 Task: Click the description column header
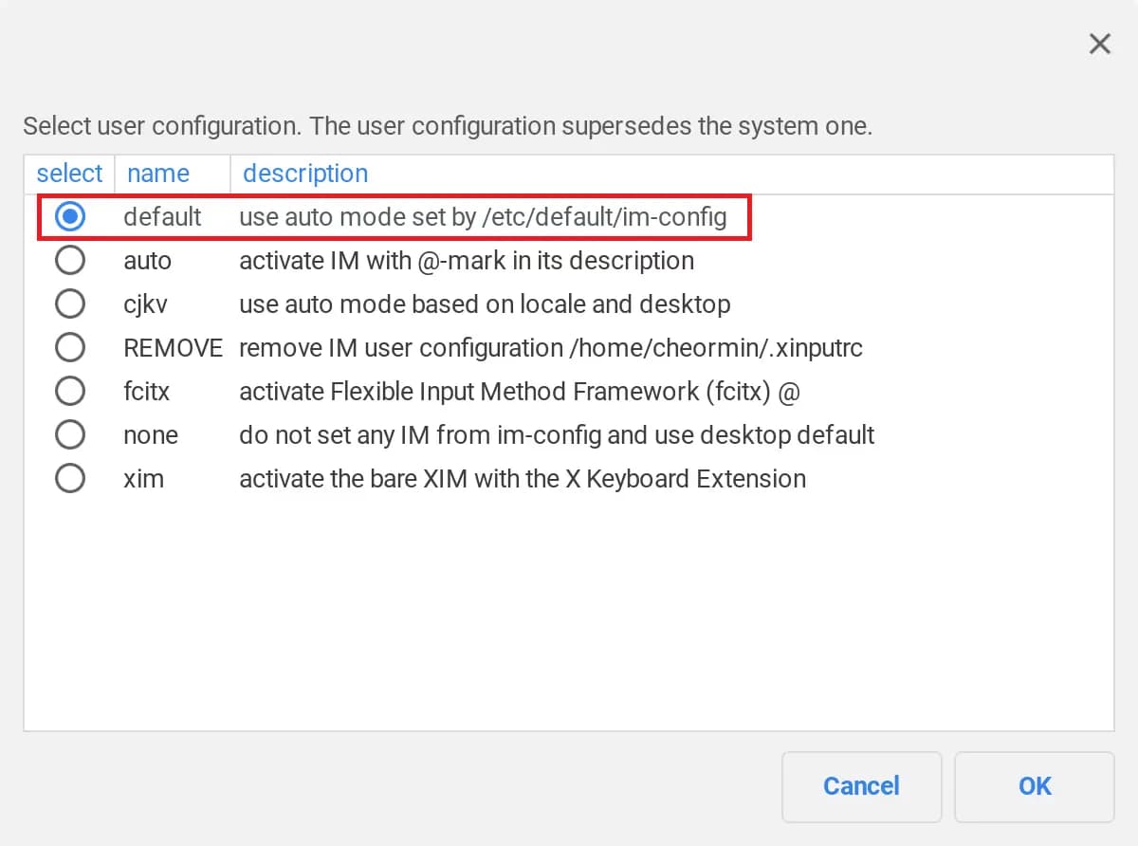coord(305,174)
